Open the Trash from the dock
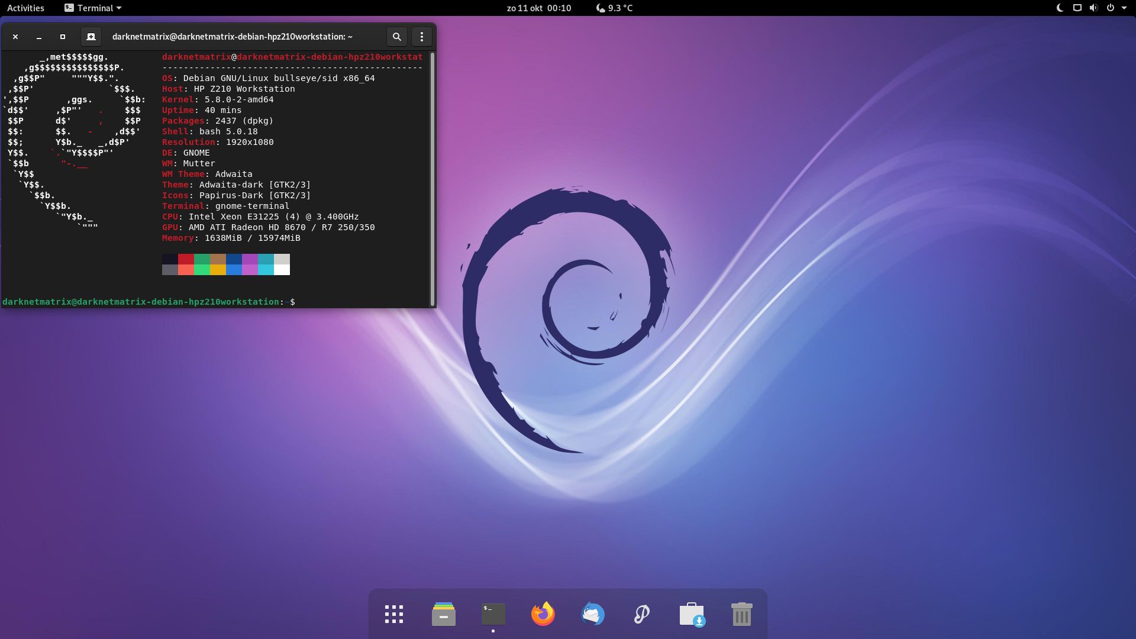The image size is (1136, 639). [742, 614]
